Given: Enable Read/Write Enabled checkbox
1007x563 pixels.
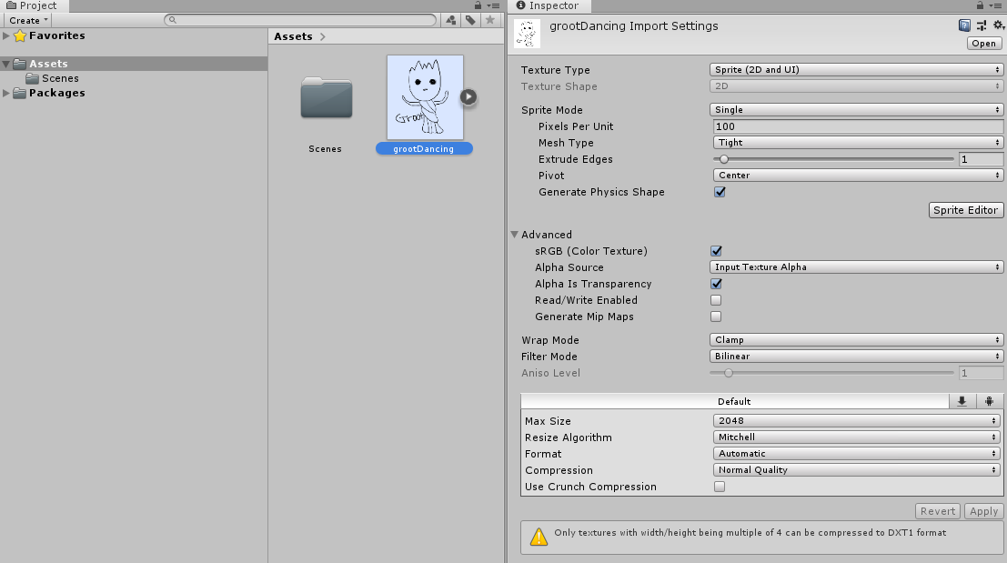Looking at the screenshot, I should pyautogui.click(x=716, y=300).
